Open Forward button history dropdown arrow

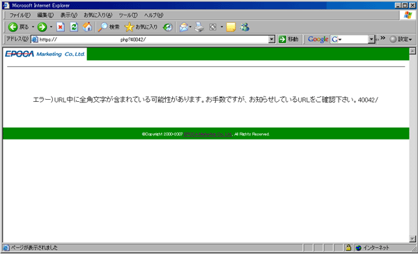(x=51, y=27)
